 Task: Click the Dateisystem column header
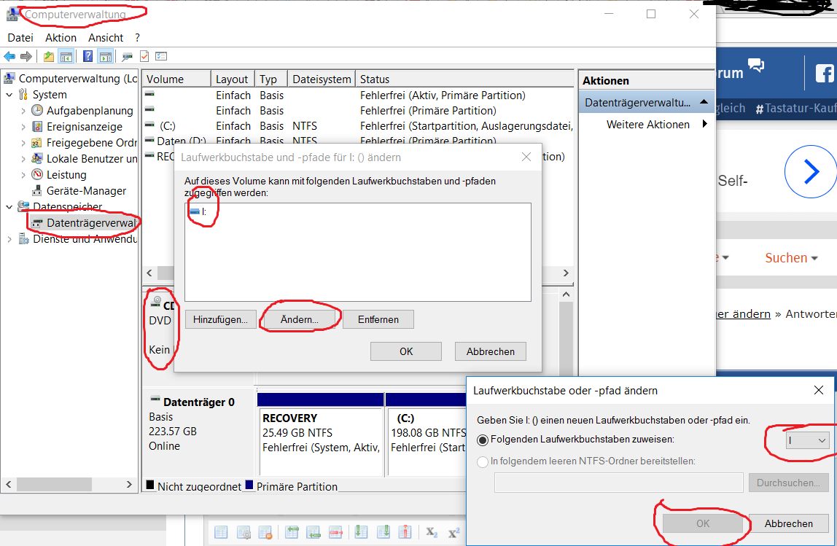tap(322, 79)
